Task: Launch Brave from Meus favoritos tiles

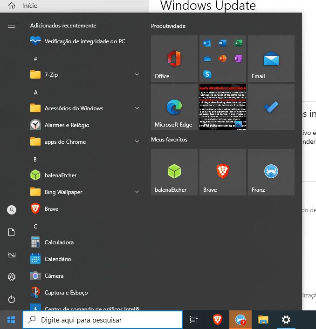Action: [x=222, y=172]
